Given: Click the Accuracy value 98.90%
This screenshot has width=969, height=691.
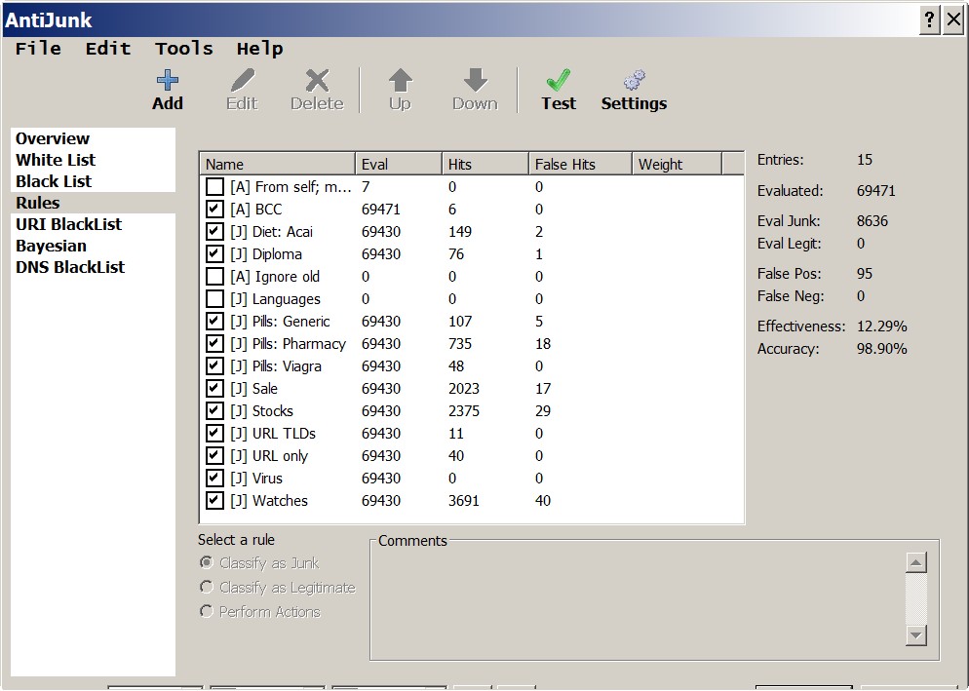Looking at the screenshot, I should tap(882, 349).
